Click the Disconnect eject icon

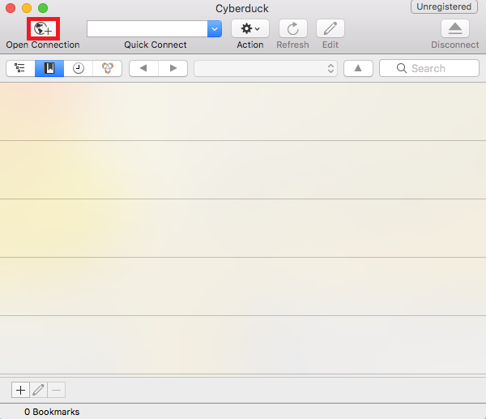pyautogui.click(x=454, y=28)
